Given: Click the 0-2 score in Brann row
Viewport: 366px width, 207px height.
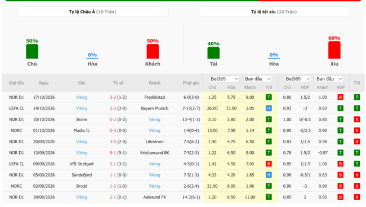Looking at the screenshot, I should (x=113, y=120).
